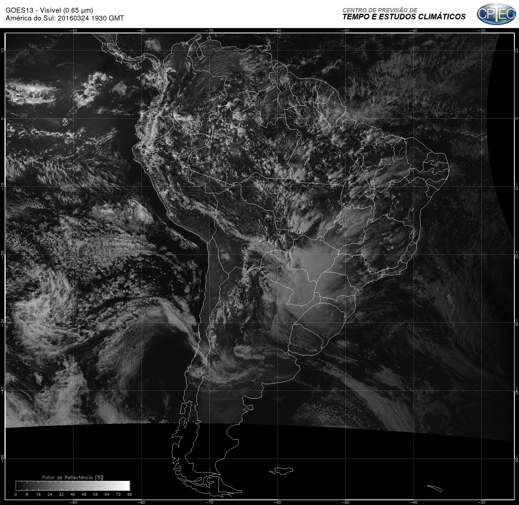
Task: Click the '-40' longitude label on bottom axis
Action: 414,502
